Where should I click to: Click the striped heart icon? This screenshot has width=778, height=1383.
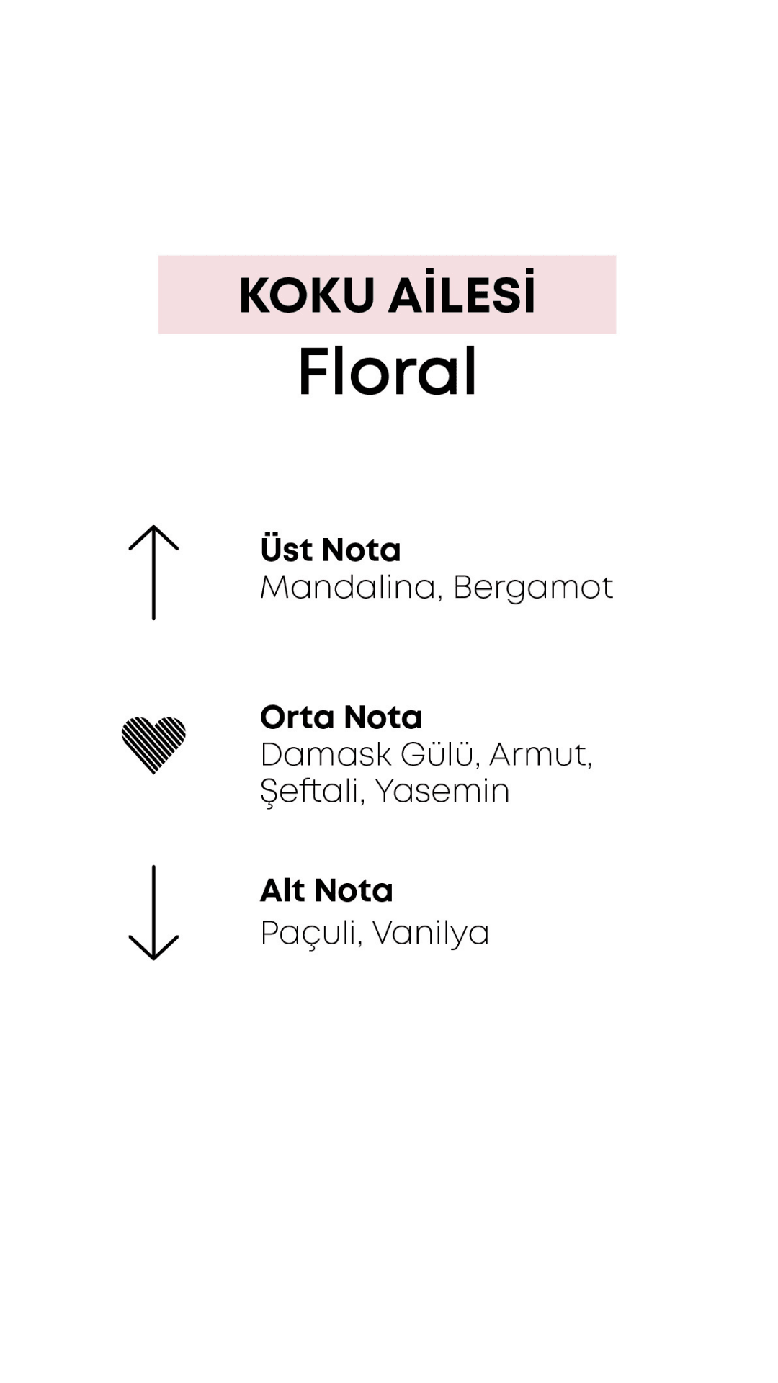coord(153,745)
